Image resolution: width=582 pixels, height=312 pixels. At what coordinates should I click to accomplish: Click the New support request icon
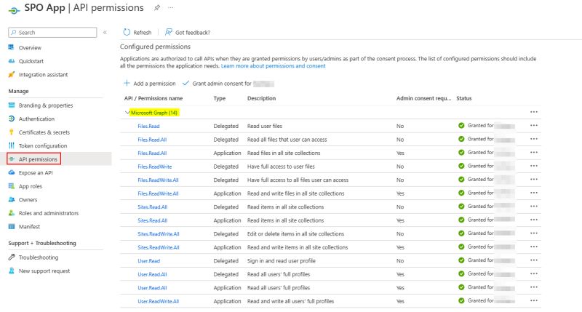click(12, 271)
